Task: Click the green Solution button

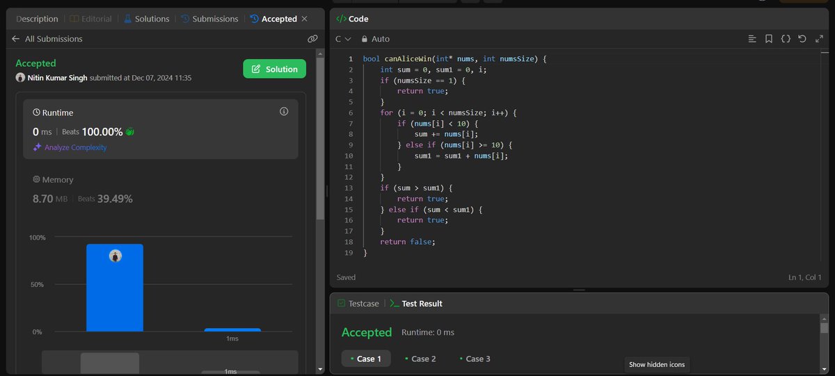Action: [x=274, y=69]
